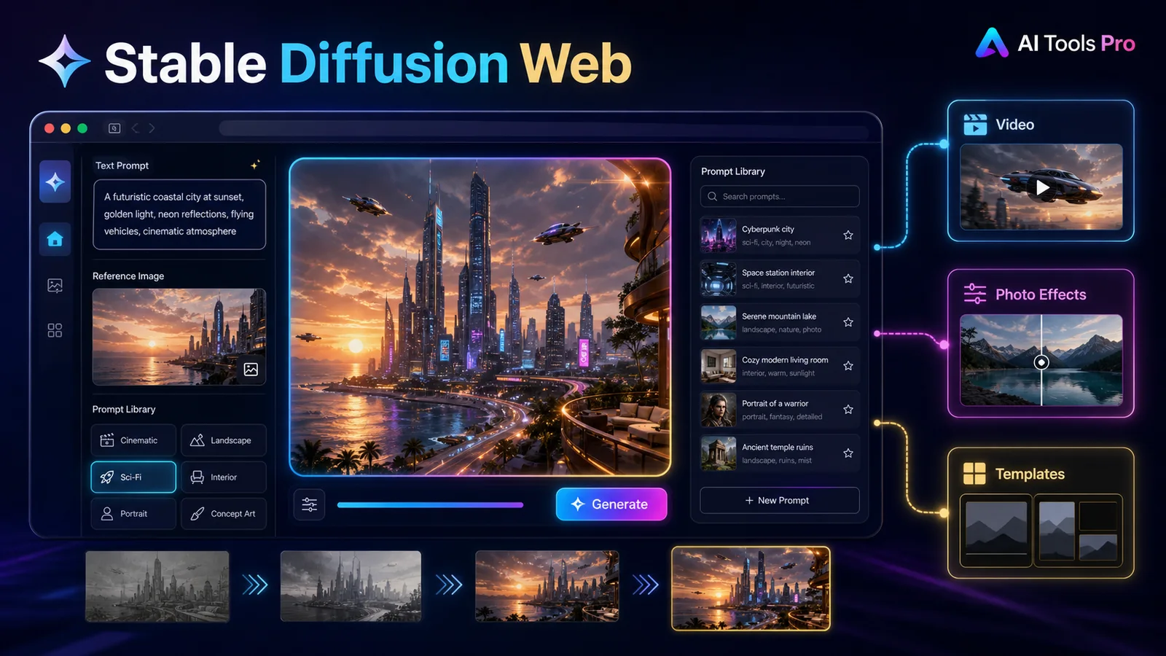Click the reference image upload icon

(x=251, y=369)
